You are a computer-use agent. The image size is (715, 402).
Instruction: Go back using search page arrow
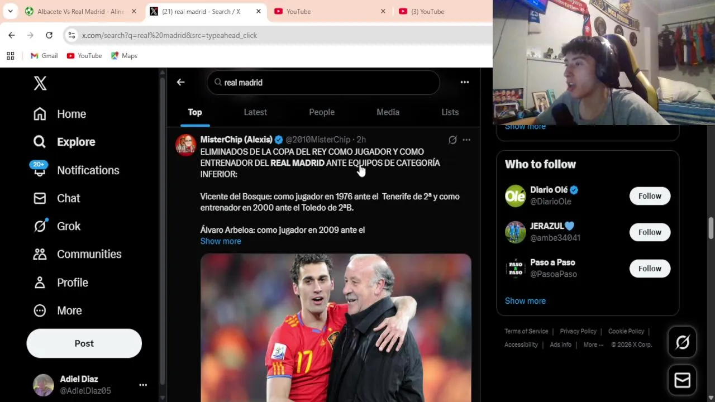[180, 82]
